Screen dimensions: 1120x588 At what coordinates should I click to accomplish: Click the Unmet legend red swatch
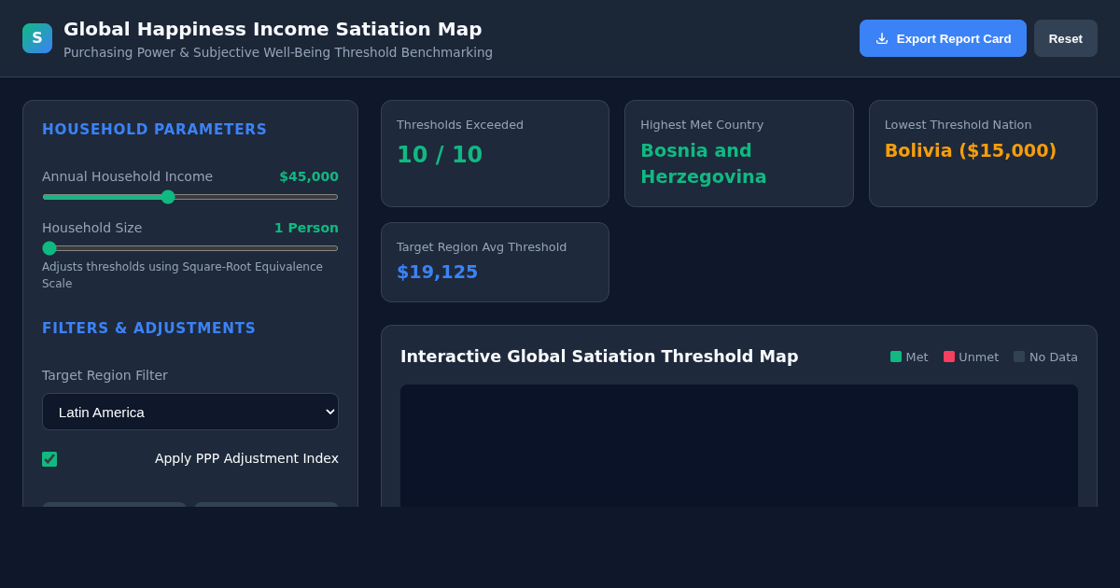click(x=949, y=357)
